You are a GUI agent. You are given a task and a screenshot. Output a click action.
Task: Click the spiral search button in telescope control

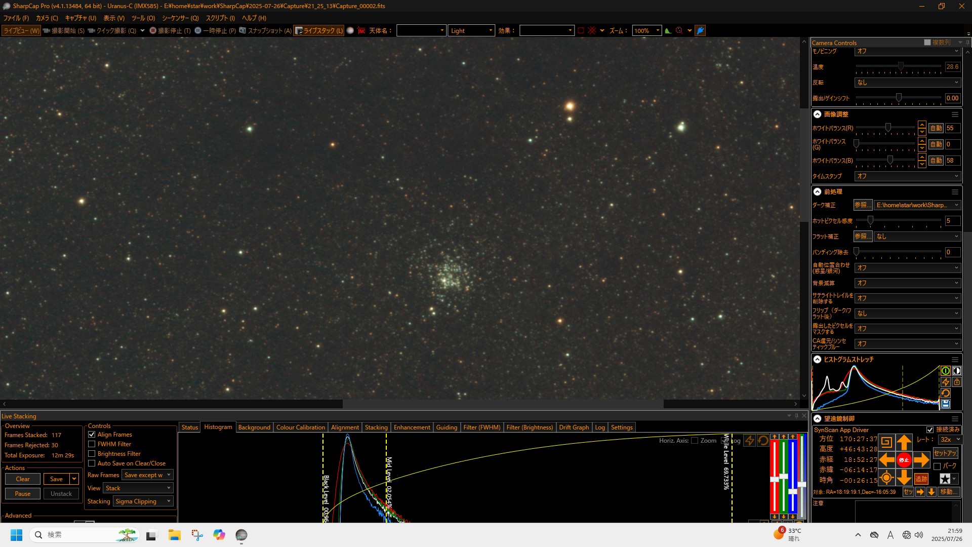point(886,442)
